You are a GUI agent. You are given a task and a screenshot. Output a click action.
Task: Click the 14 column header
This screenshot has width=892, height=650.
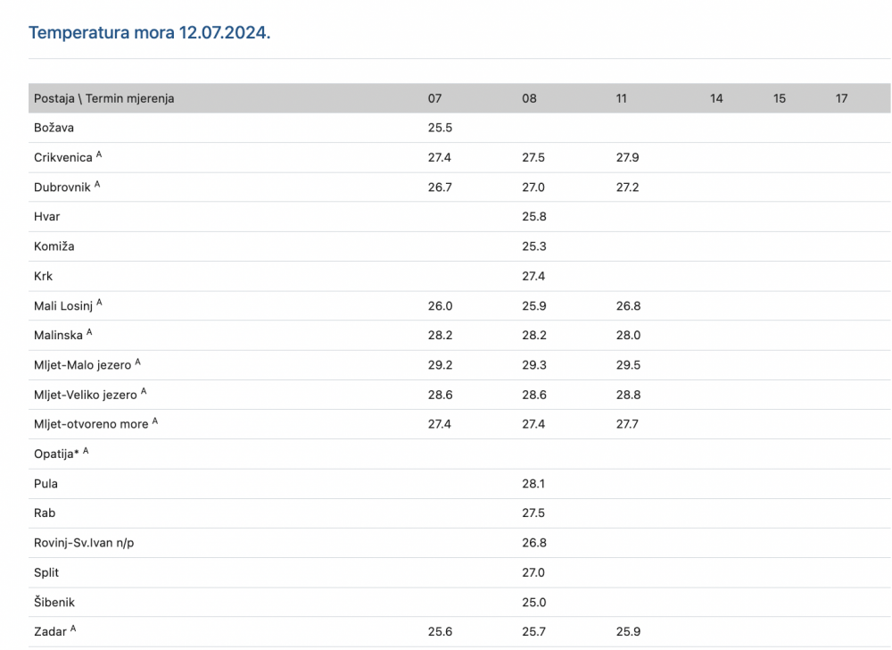pyautogui.click(x=716, y=98)
